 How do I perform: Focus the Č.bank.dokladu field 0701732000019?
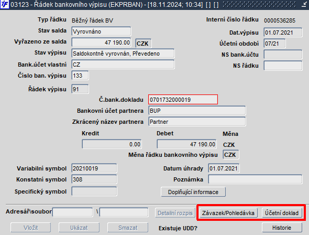click(x=183, y=100)
